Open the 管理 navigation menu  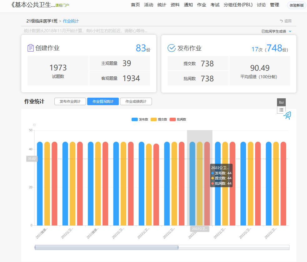(x=274, y=5)
